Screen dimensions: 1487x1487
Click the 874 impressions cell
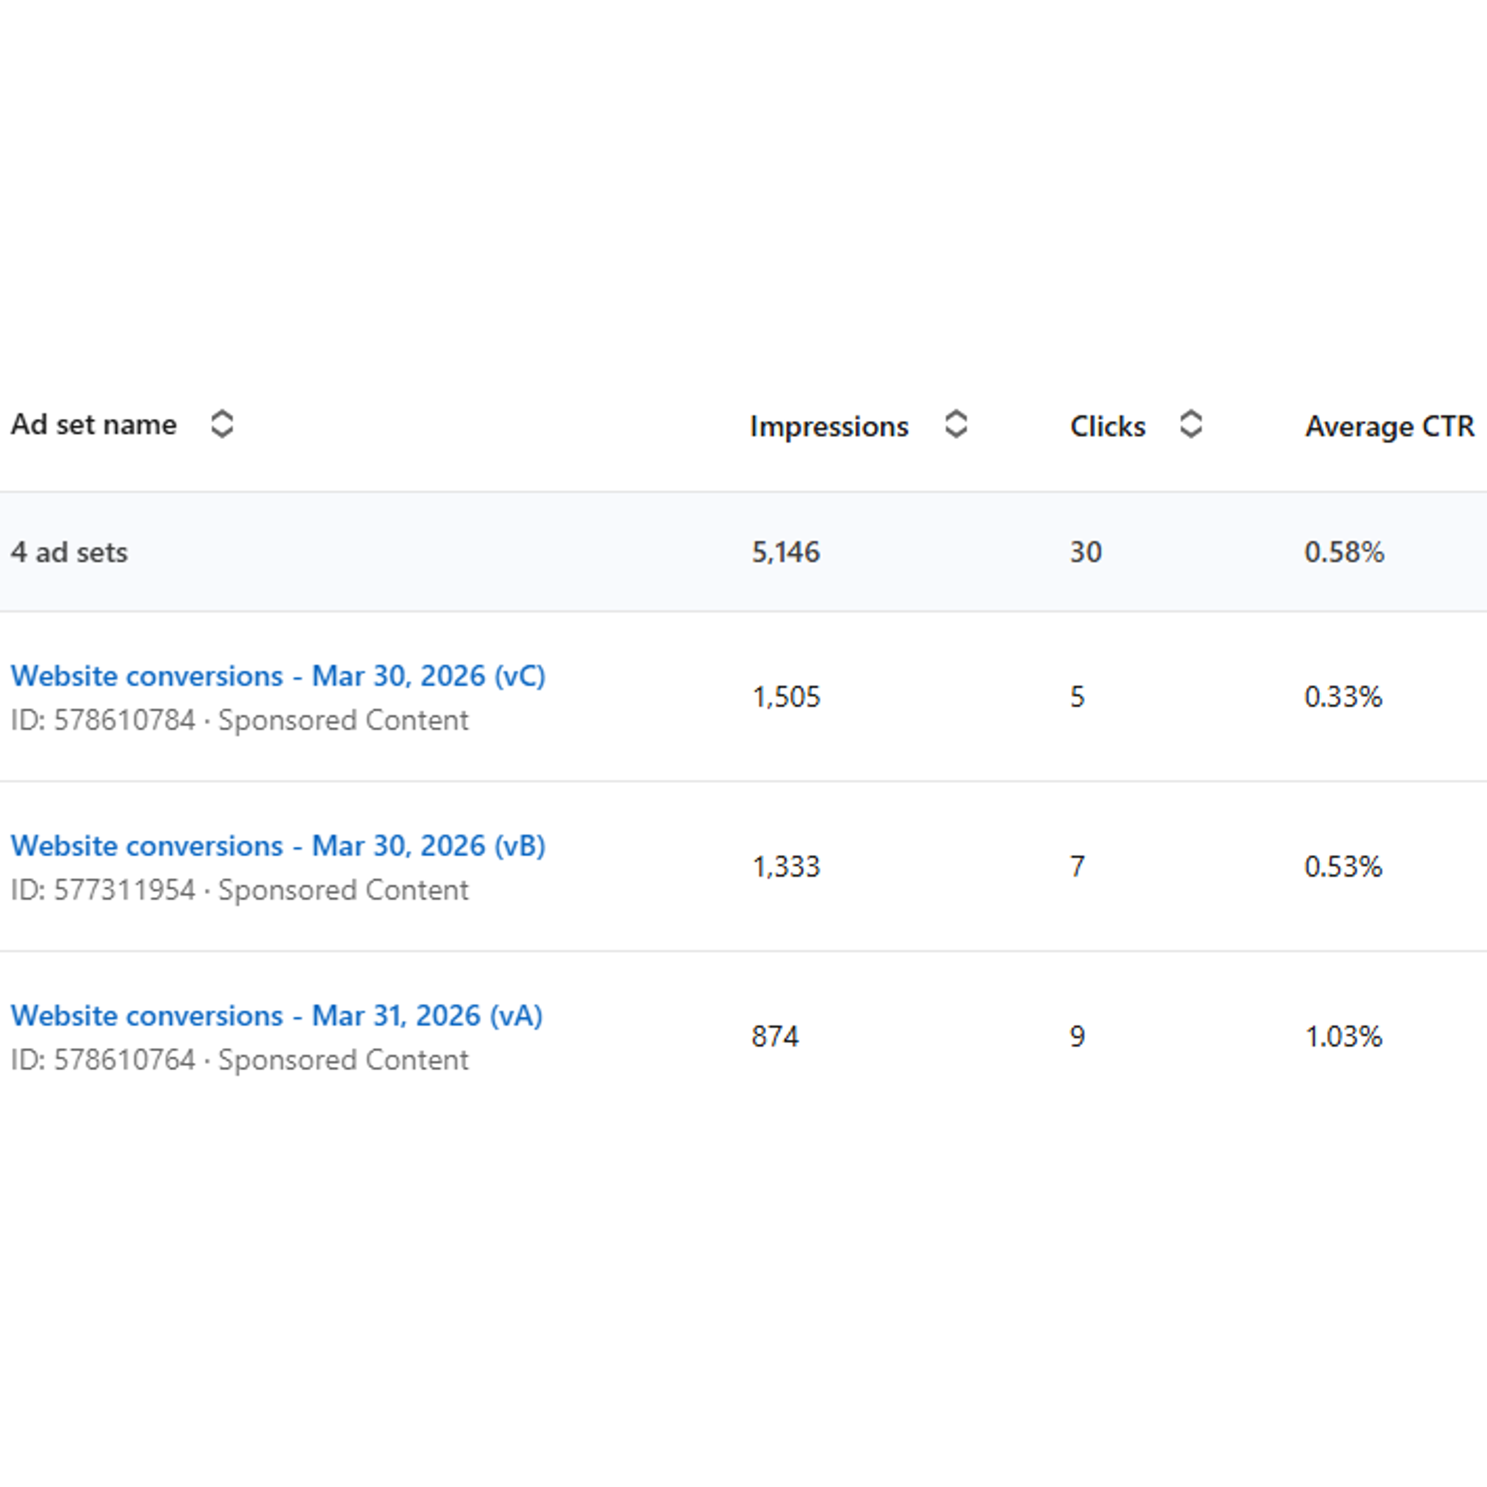(775, 1037)
